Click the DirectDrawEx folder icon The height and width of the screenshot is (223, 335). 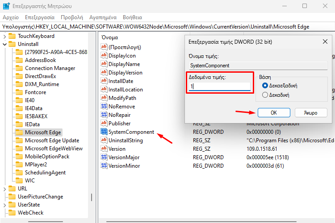(x=19, y=76)
